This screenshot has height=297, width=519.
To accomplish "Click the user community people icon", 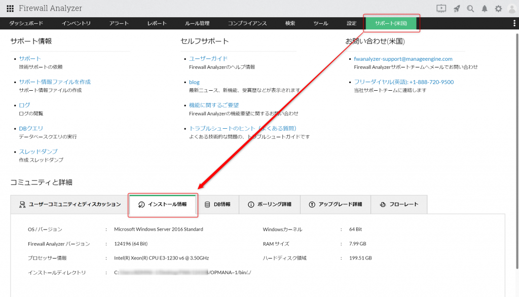I will (x=22, y=205).
